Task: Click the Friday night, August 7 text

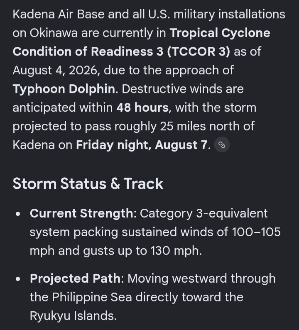Action: click(142, 145)
